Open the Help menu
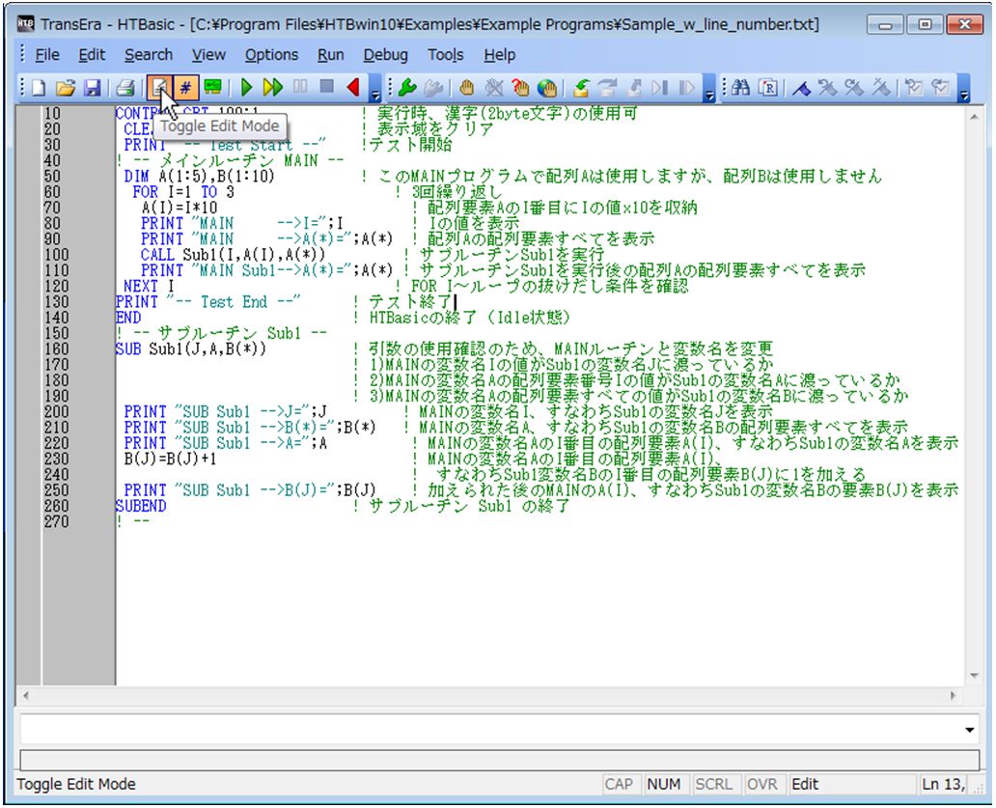This screenshot has height=808, width=996. (x=499, y=55)
